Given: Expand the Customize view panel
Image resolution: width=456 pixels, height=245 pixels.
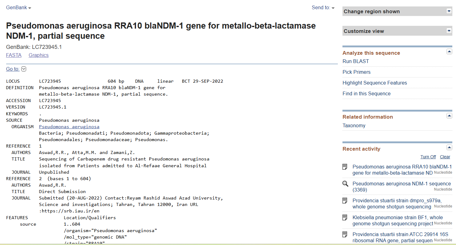Looking at the screenshot, I should [449, 30].
